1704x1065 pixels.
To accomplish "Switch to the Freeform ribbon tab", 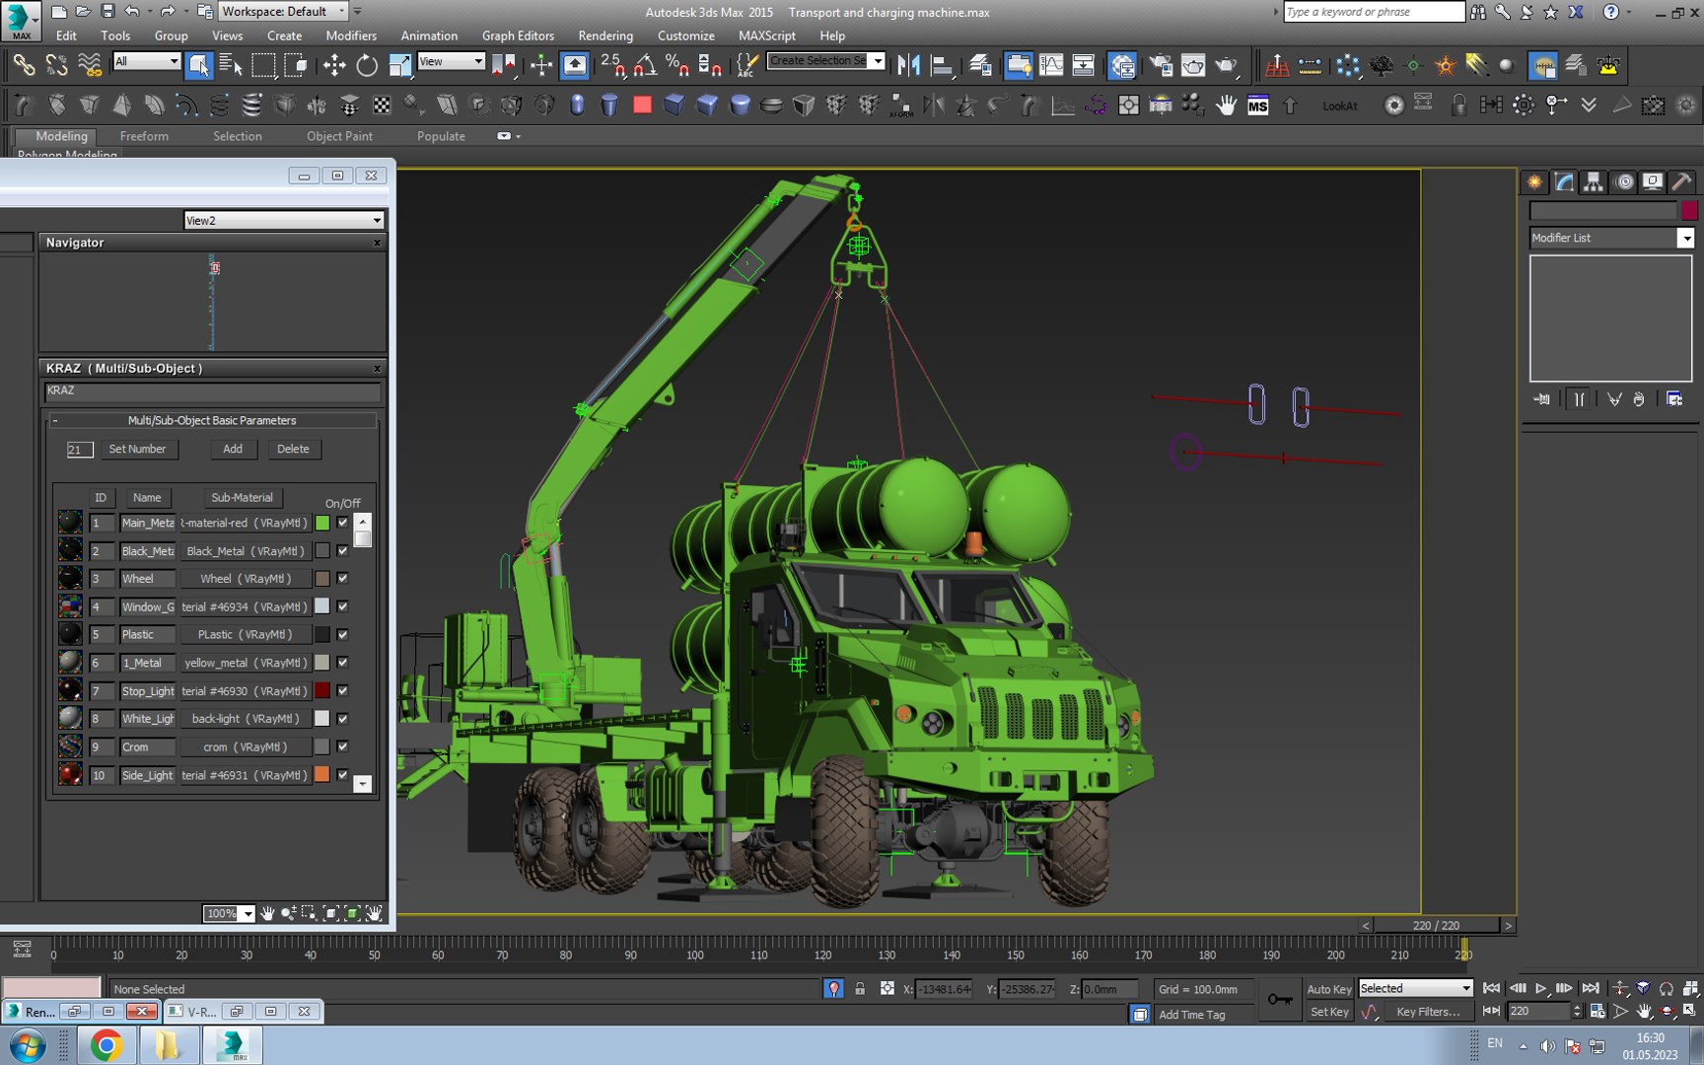I will pyautogui.click(x=144, y=136).
